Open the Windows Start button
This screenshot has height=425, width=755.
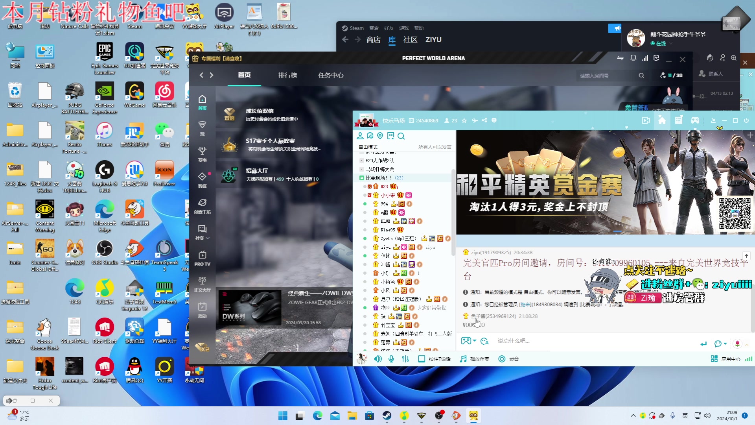[283, 416]
